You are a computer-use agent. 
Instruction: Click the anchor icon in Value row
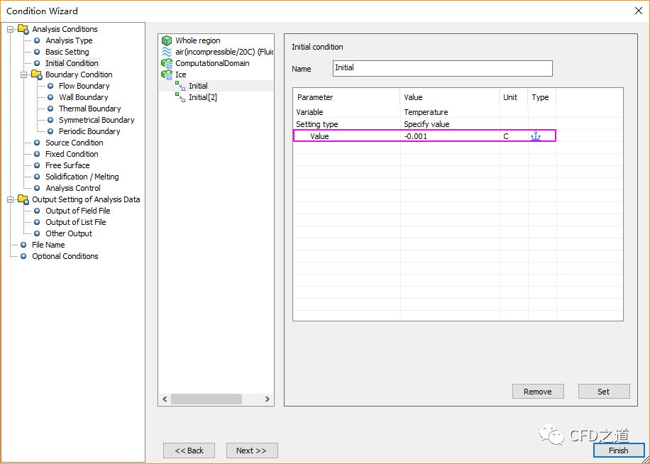pyautogui.click(x=536, y=136)
